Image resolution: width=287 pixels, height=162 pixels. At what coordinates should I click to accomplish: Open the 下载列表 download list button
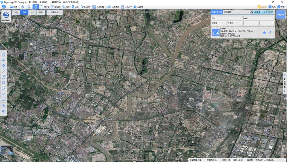[280, 15]
